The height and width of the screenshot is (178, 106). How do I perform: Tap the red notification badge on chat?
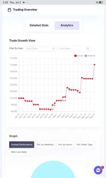tap(103, 167)
